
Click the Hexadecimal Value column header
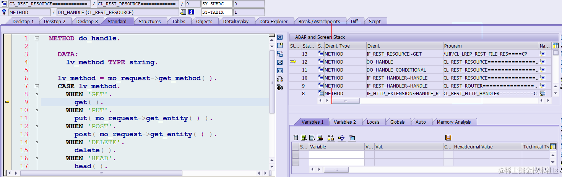click(487, 147)
